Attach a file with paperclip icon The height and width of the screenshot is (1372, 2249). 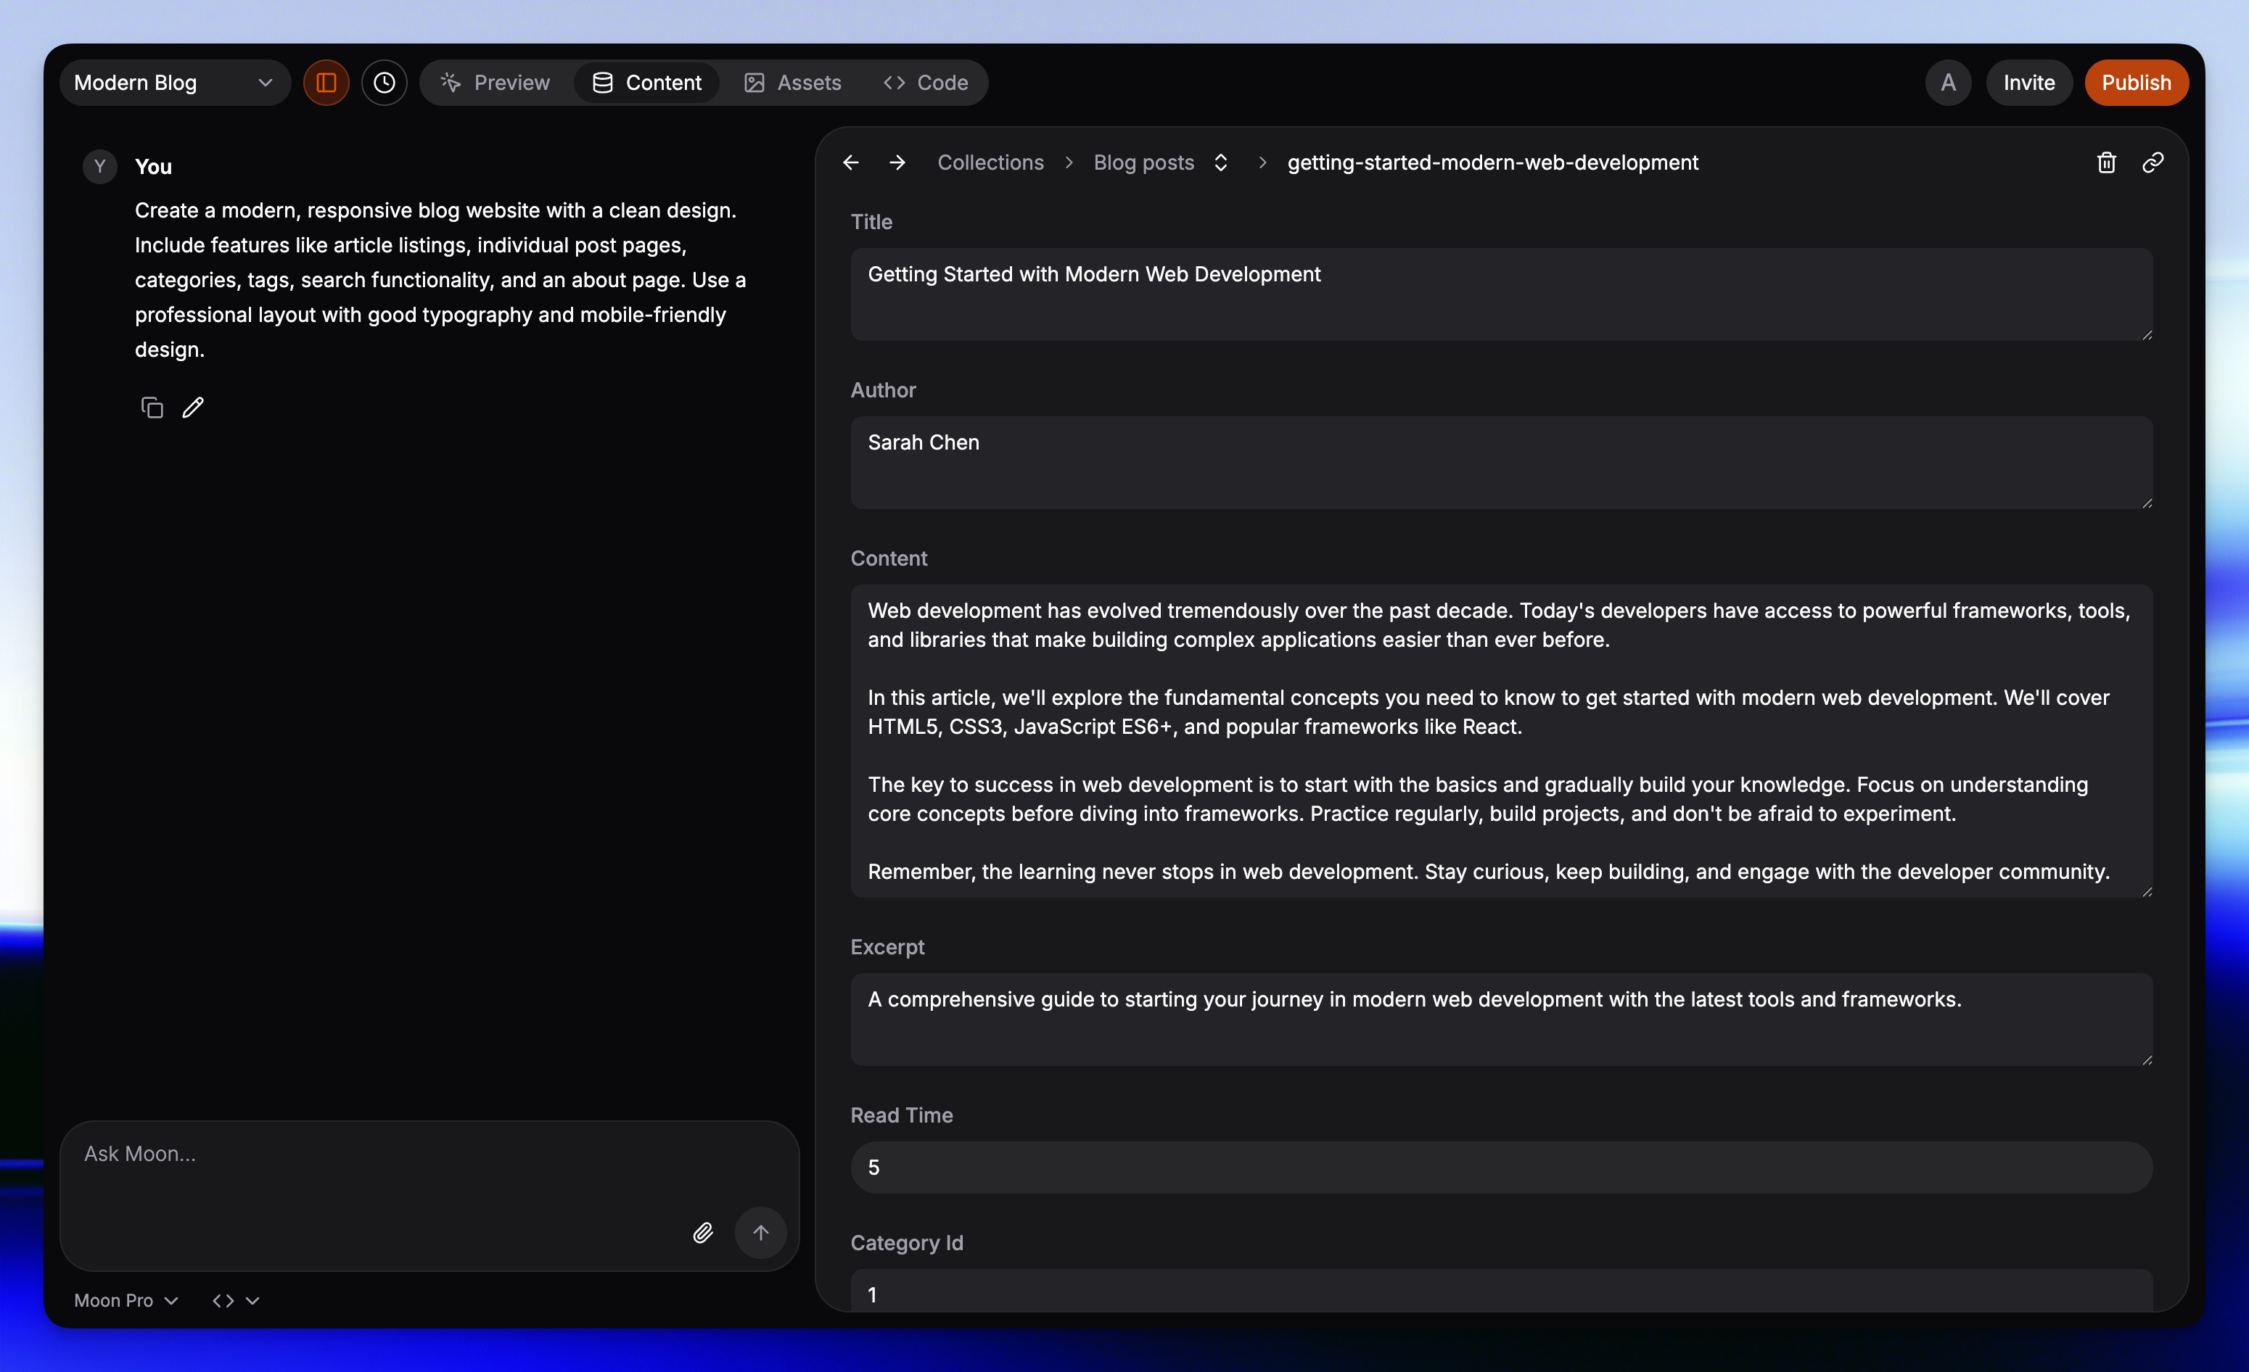[x=702, y=1233]
